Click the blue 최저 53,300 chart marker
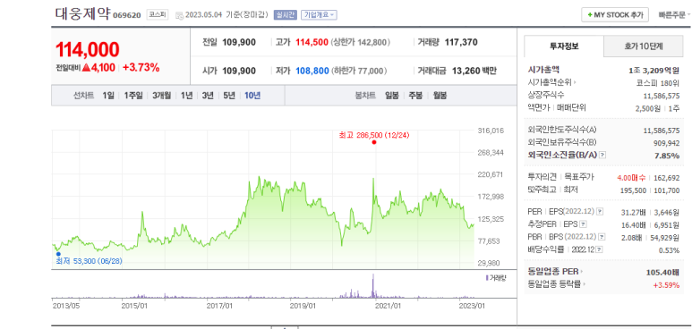The height and width of the screenshot is (329, 692). [x=58, y=254]
